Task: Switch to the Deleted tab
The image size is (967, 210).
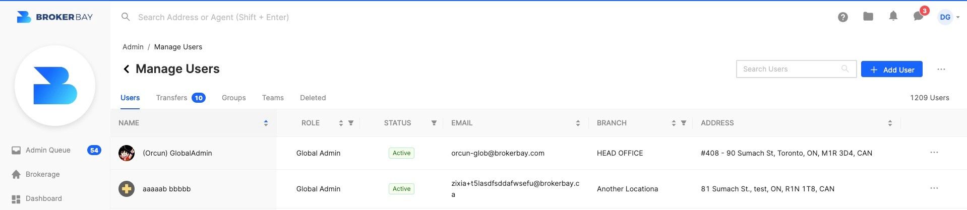Action: 313,98
